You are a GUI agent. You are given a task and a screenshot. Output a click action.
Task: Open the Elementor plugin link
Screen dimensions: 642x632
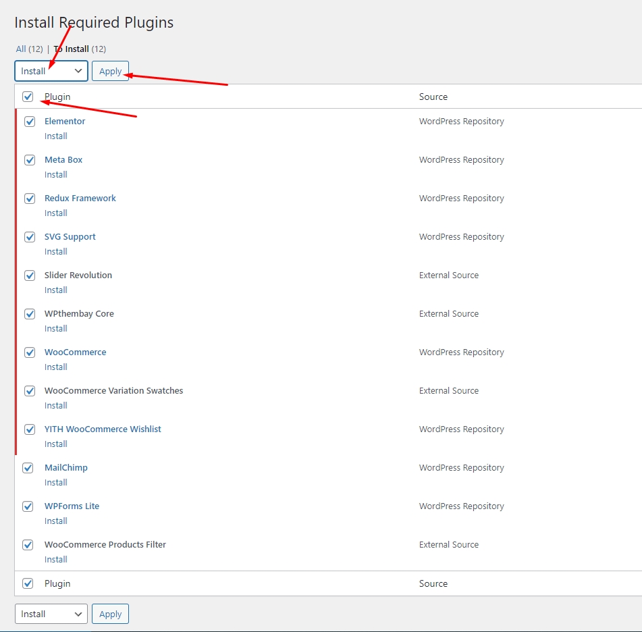[x=65, y=122]
